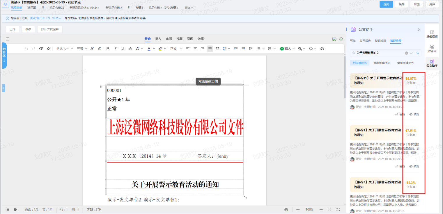This screenshot has width=443, height=214.
Task: Switch to the 效率 ribbon tab
Action: click(201, 39)
